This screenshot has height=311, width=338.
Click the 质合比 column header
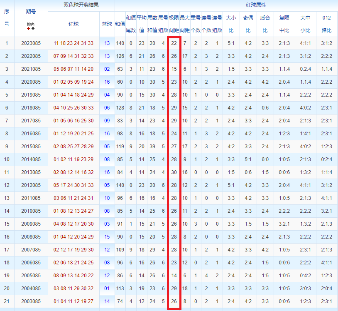click(265, 24)
